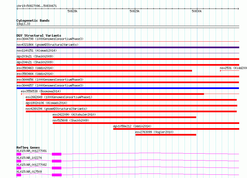Click nsv515608 (Shaikh2009) label
Screen dimensions: 247x178
pyautogui.click(x=71, y=120)
